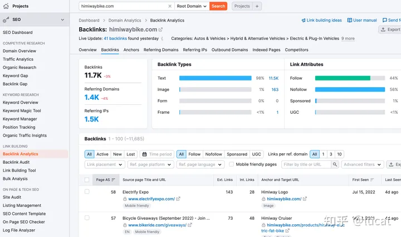Click the calendar icon in Time period
Screen dimensions: 401x237
pyautogui.click(x=144, y=154)
